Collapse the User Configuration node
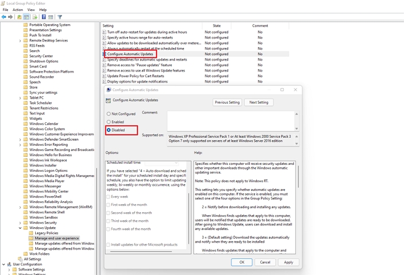The image size is (404, 275). 3,264
